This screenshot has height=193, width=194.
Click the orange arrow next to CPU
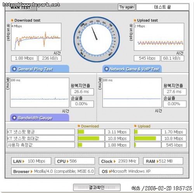tap(68, 161)
